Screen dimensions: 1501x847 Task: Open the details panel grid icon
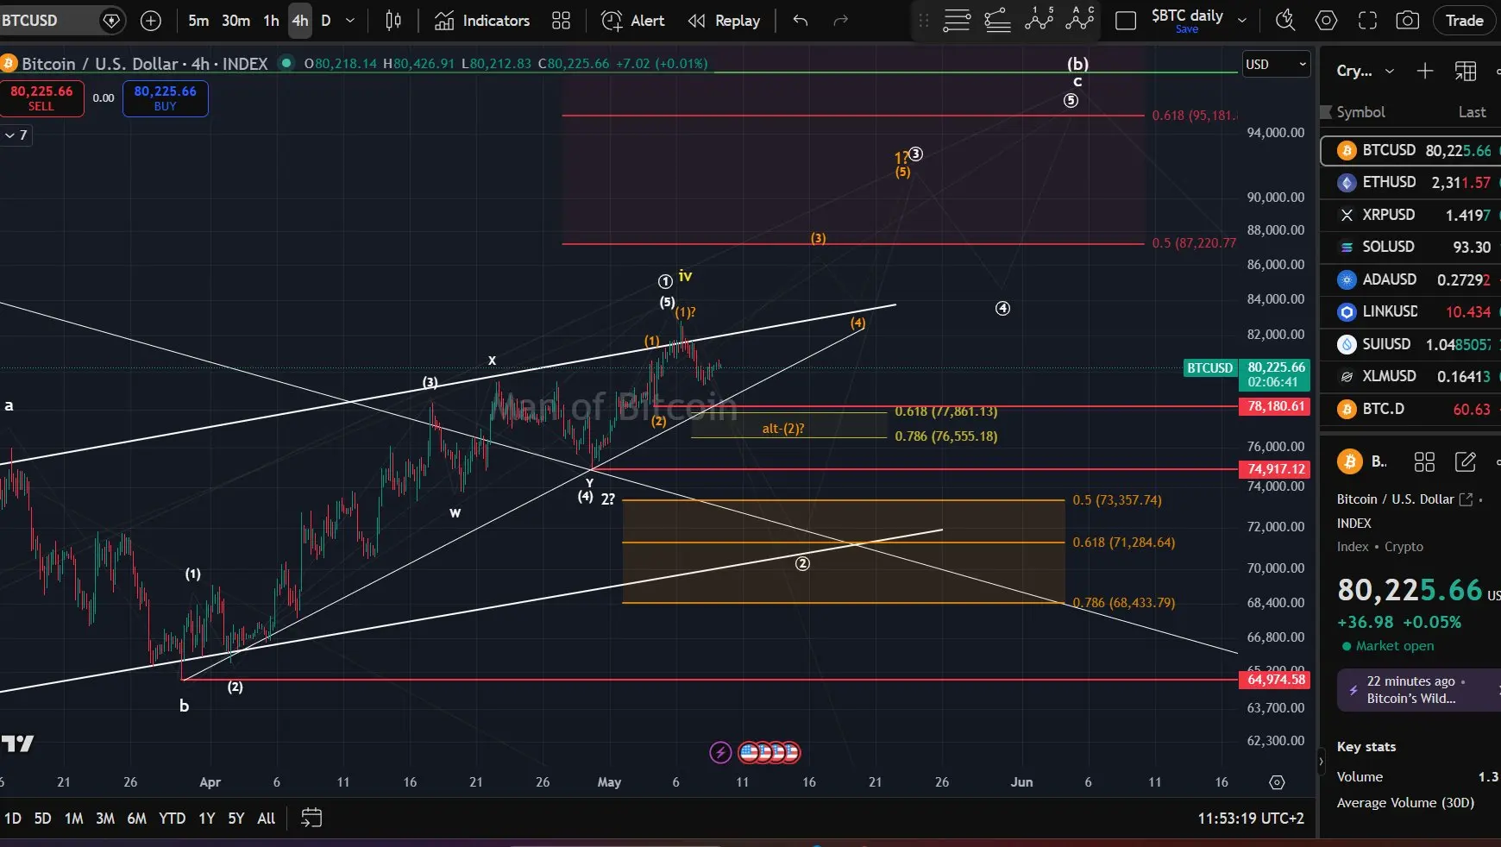pyautogui.click(x=1425, y=462)
